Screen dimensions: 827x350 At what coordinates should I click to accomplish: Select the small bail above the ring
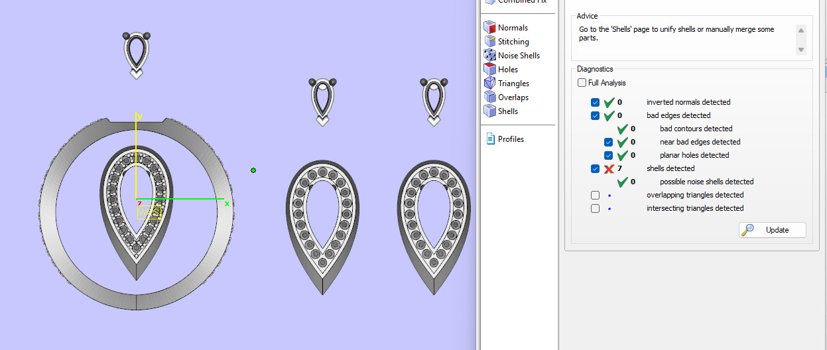pos(137,55)
